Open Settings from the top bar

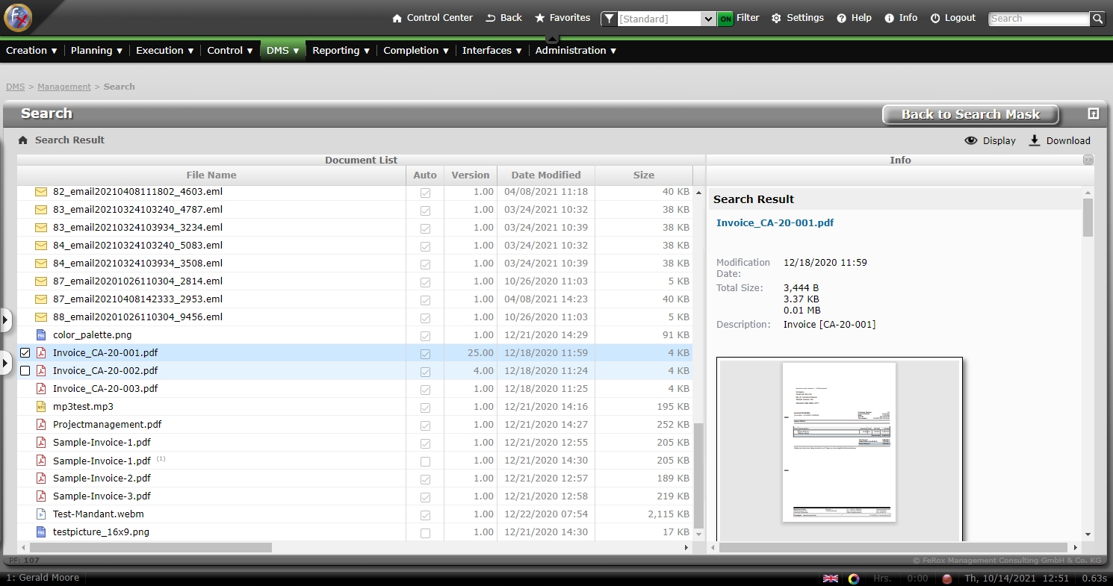[x=798, y=18]
